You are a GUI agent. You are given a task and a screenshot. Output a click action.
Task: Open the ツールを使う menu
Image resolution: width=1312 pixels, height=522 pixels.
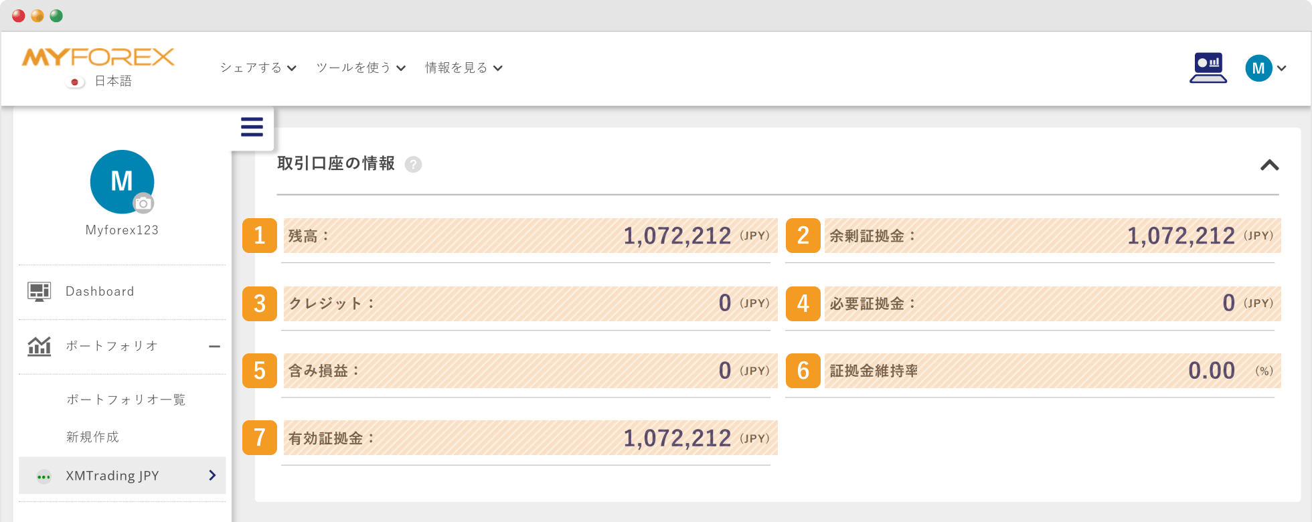coord(361,68)
